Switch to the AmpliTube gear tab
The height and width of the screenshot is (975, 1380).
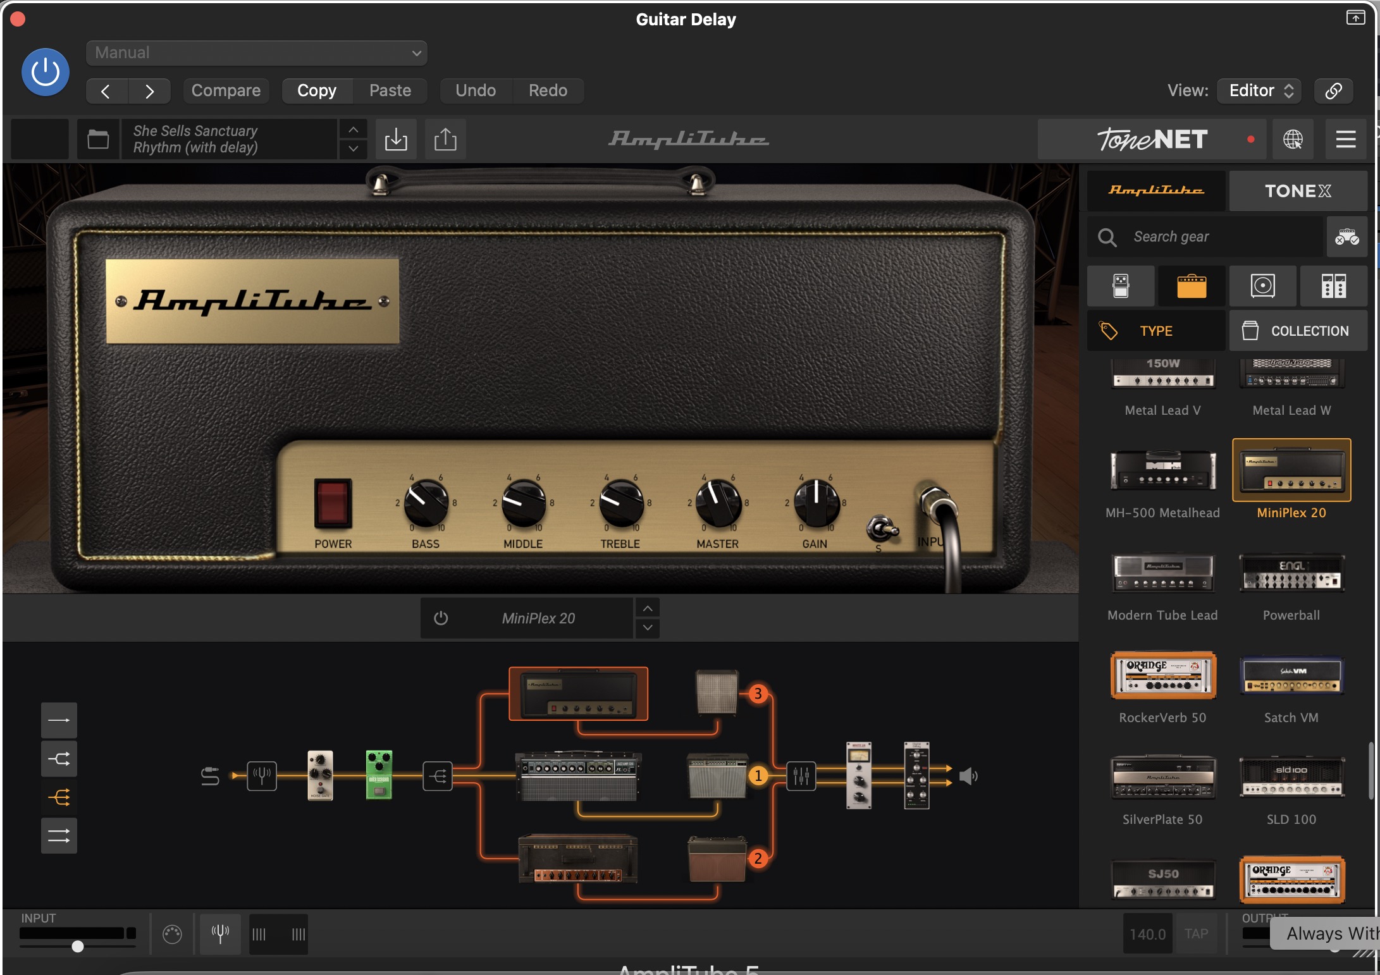click(1156, 191)
